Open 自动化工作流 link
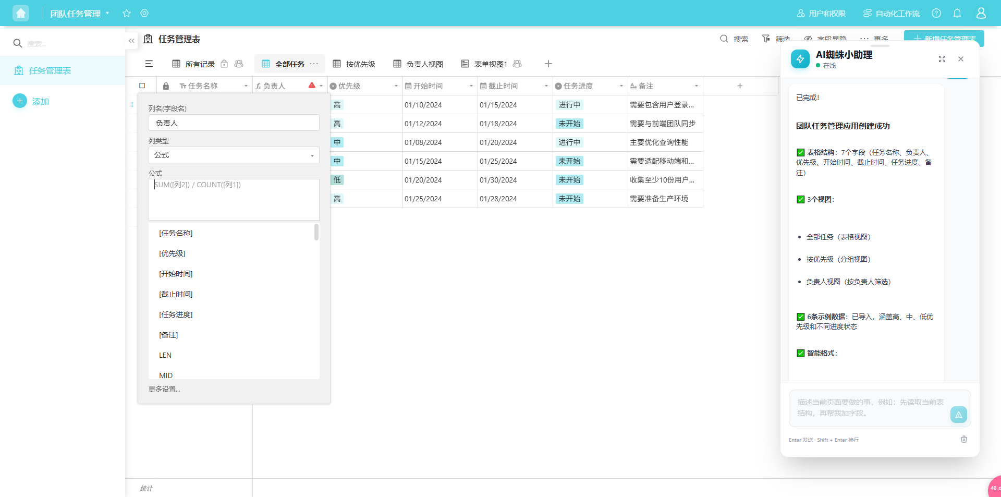Viewport: 1001px width, 497px height. pyautogui.click(x=891, y=14)
